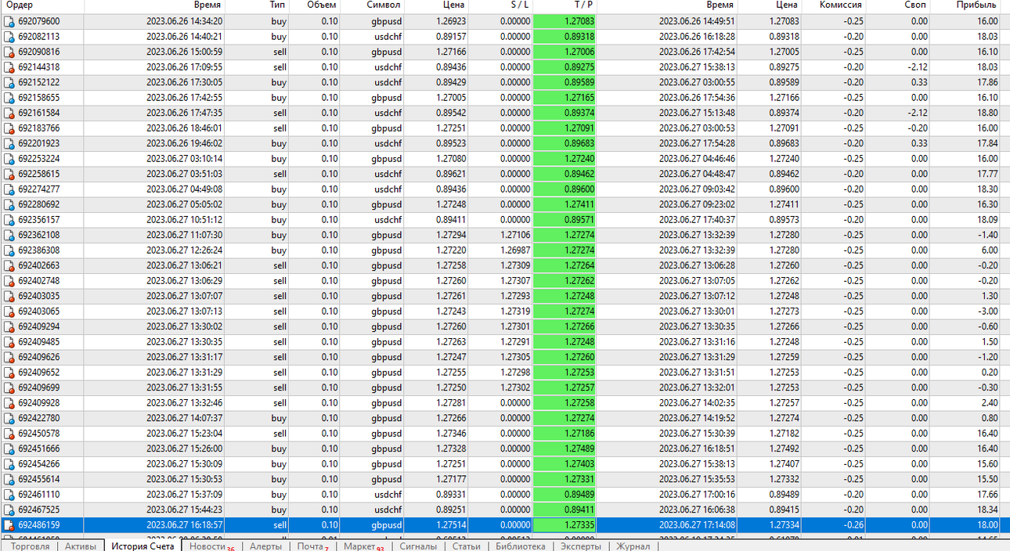This screenshot has width=1010, height=551.
Task: Pick the order icon beside 692161584
Action: pos(9,113)
